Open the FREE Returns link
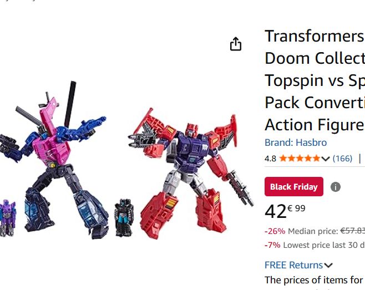 (x=293, y=265)
